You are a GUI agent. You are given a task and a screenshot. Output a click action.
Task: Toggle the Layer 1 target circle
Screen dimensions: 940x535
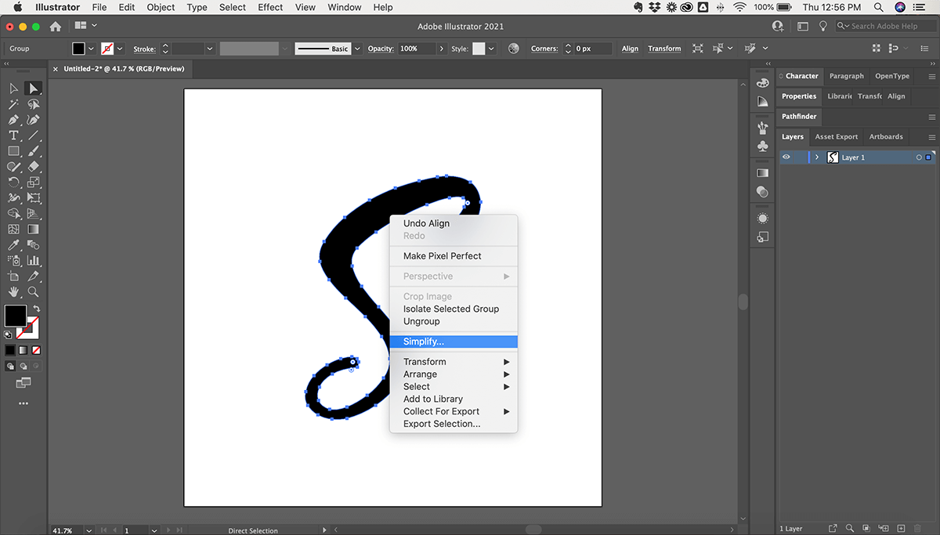pyautogui.click(x=919, y=157)
